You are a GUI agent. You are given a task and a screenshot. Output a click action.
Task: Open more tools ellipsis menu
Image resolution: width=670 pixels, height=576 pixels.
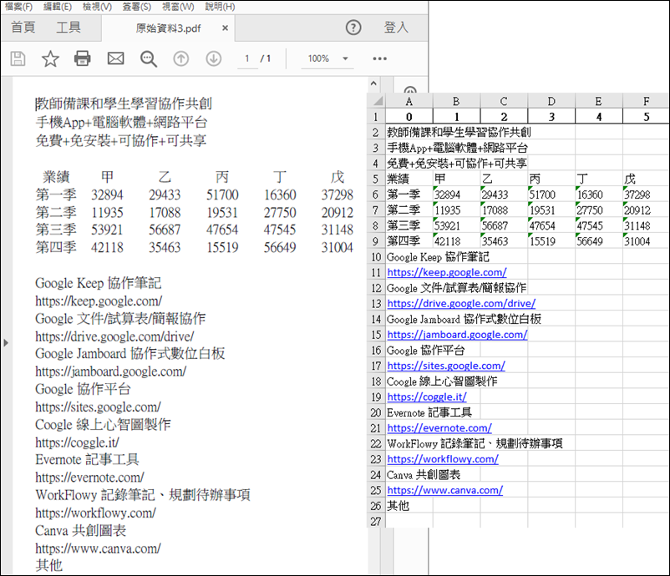(379, 58)
